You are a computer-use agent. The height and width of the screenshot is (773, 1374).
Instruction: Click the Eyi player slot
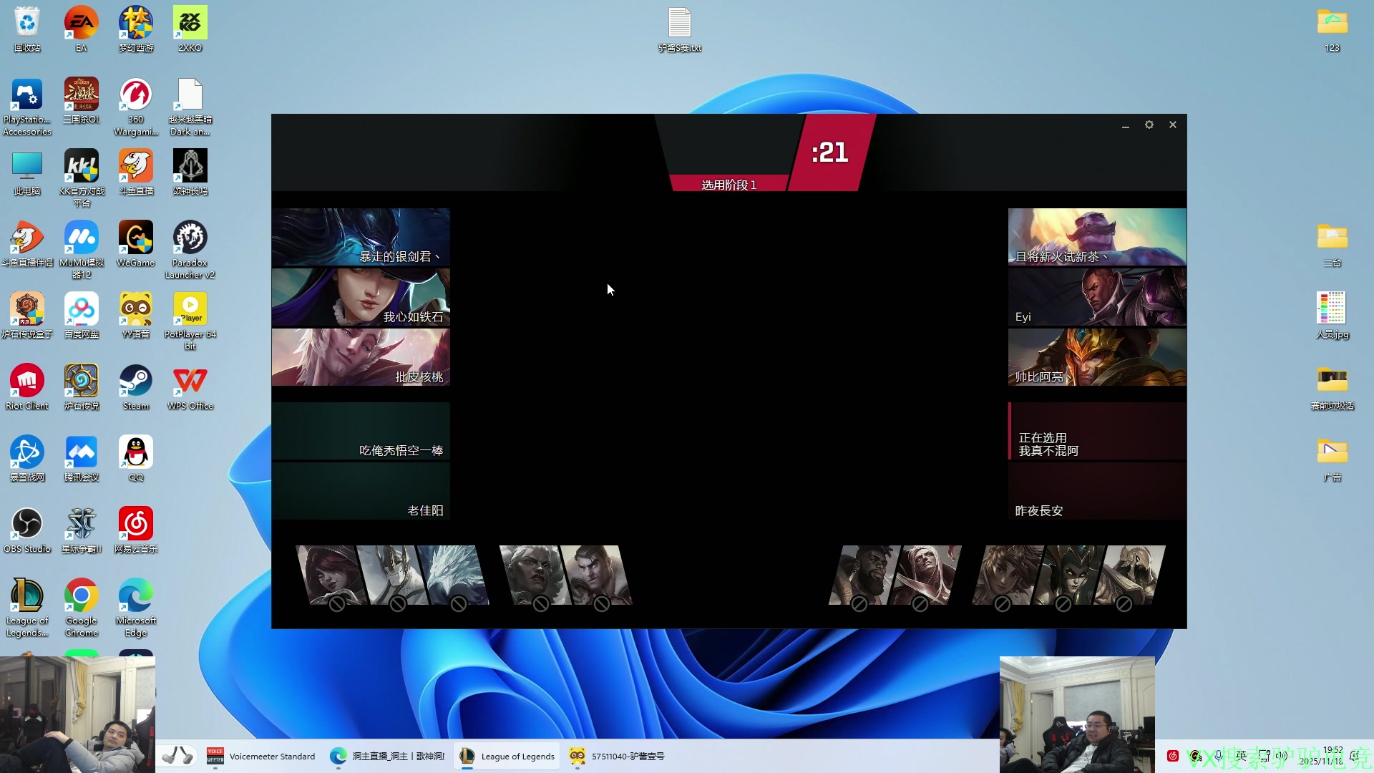tap(1096, 298)
